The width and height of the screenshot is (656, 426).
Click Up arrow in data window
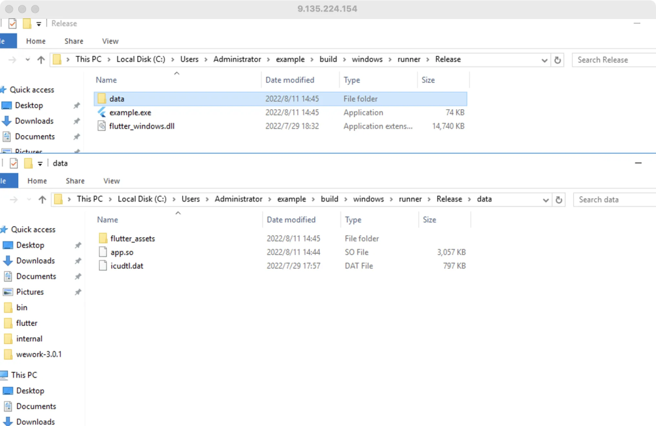point(43,200)
